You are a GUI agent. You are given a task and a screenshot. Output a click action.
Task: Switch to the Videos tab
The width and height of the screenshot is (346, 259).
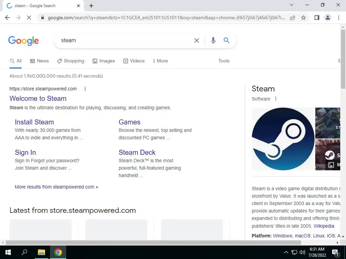134,61
